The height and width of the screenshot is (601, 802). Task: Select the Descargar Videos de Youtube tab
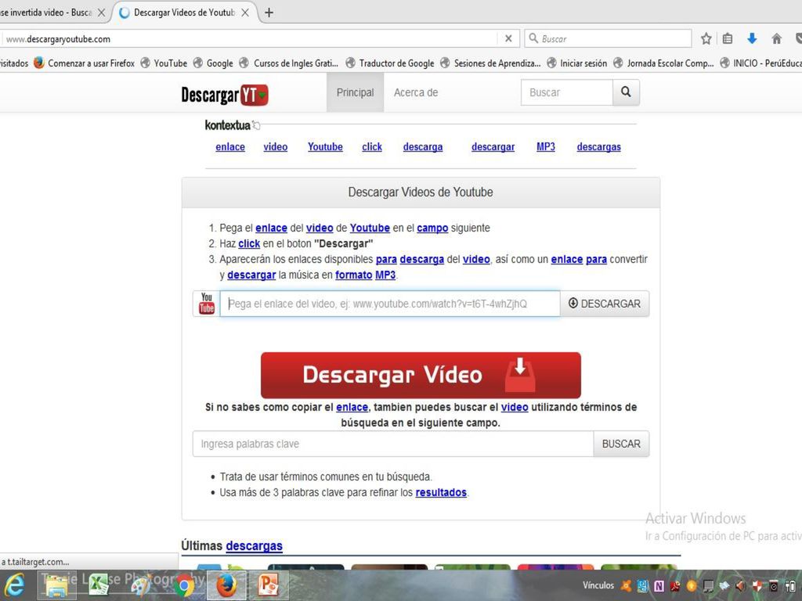[x=184, y=13]
